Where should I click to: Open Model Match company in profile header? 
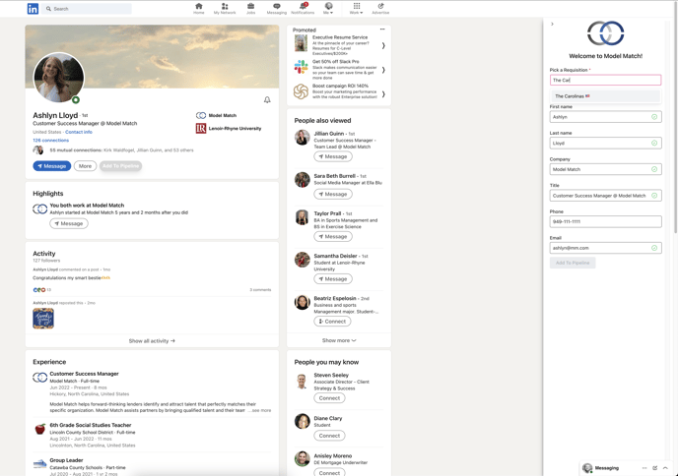(216, 115)
